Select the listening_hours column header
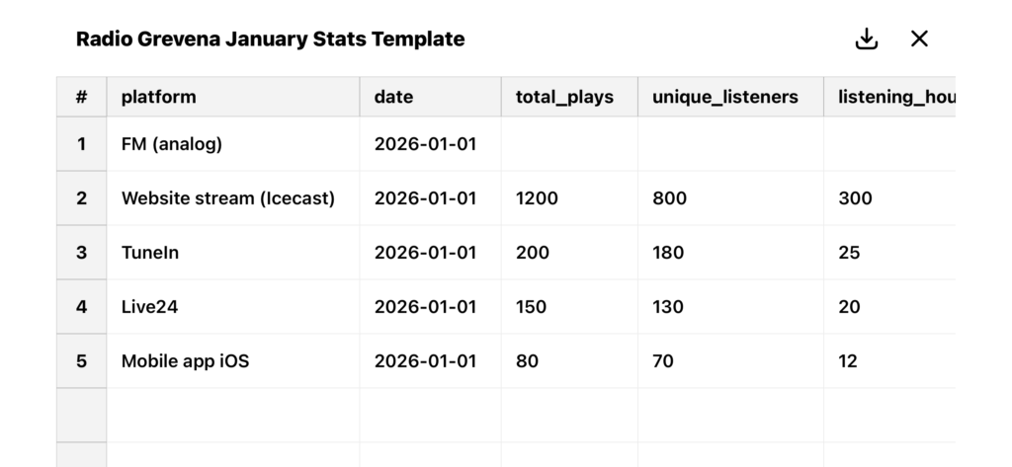Viewport: 1012px width, 467px height. 889,97
